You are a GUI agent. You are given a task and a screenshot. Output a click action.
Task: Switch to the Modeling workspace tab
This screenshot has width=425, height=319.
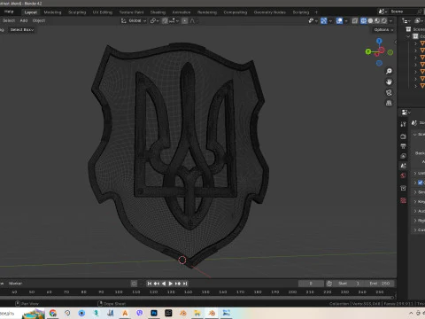click(x=52, y=12)
